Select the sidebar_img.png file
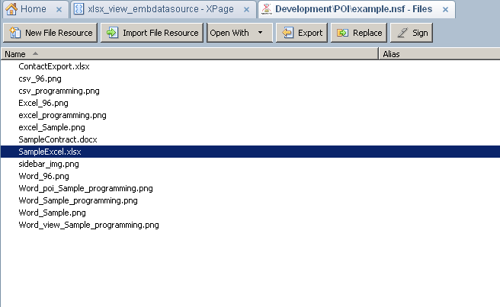 (48, 164)
